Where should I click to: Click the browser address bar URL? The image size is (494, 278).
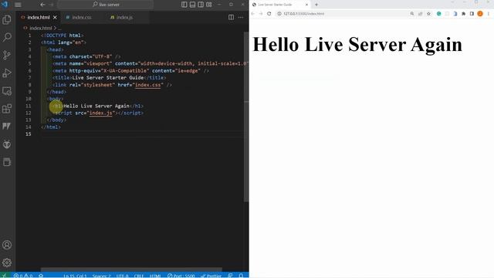(x=303, y=14)
